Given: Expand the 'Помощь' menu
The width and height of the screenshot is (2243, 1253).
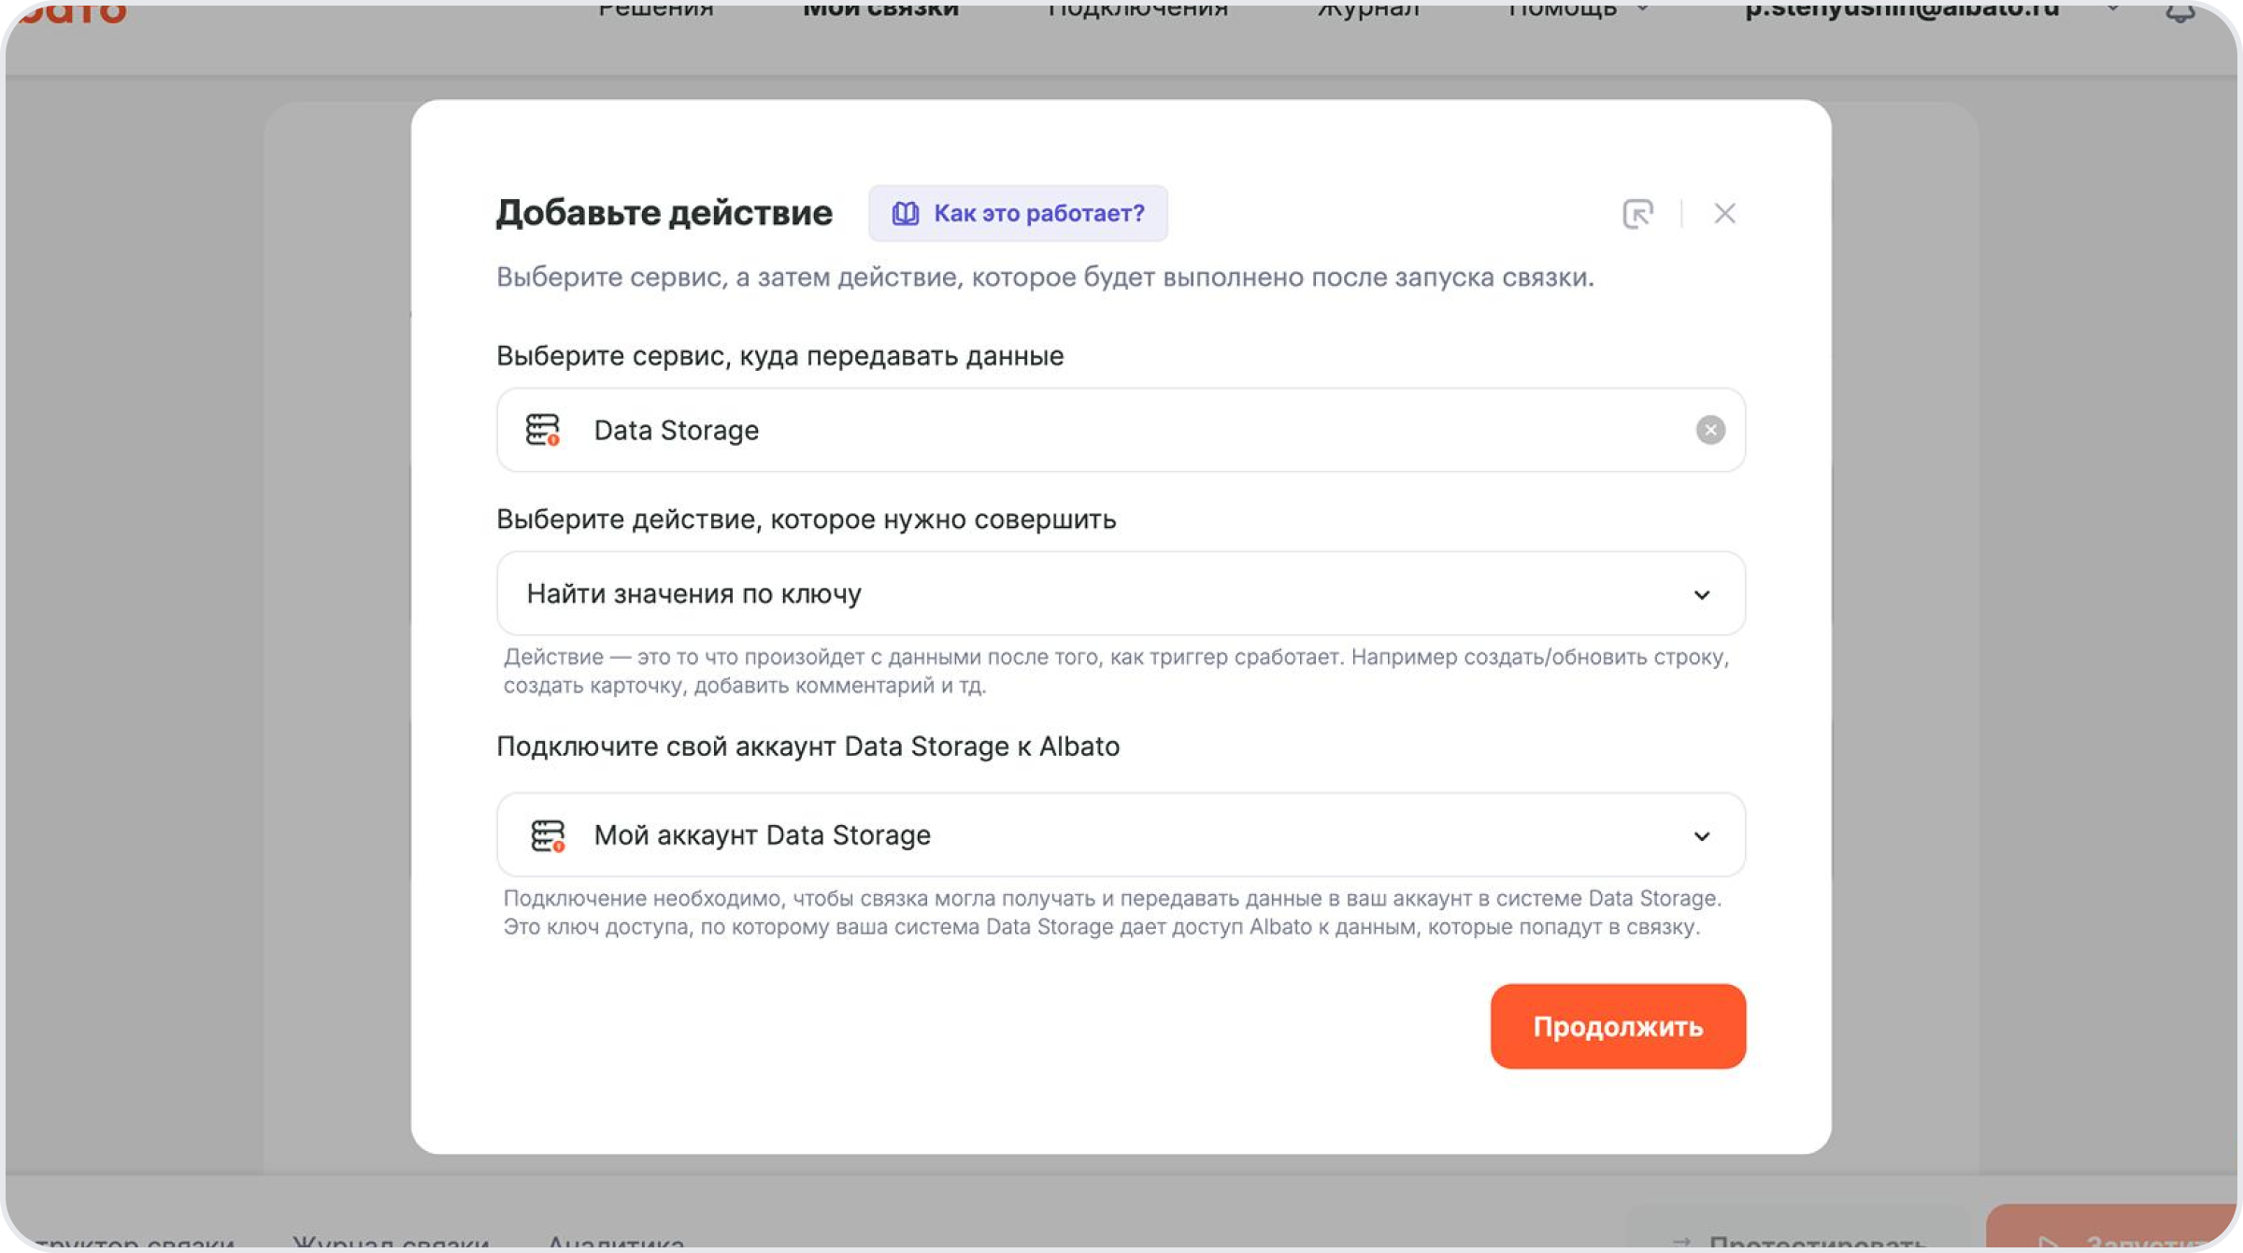Looking at the screenshot, I should (1578, 9).
